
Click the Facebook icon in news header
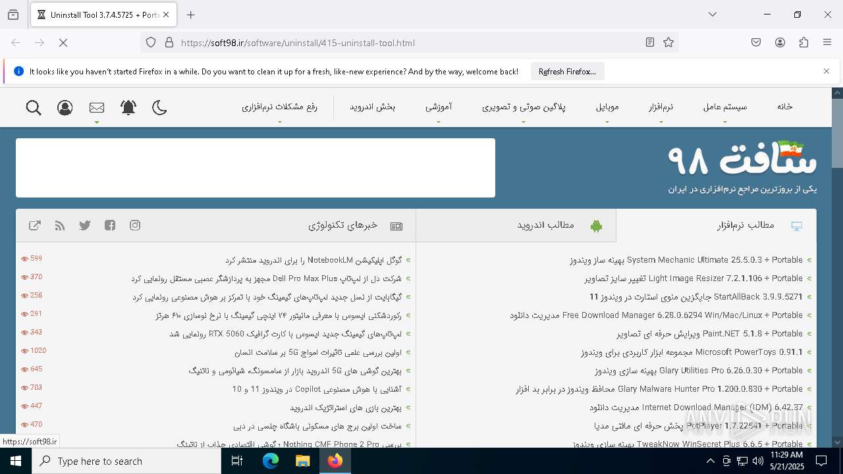click(110, 225)
